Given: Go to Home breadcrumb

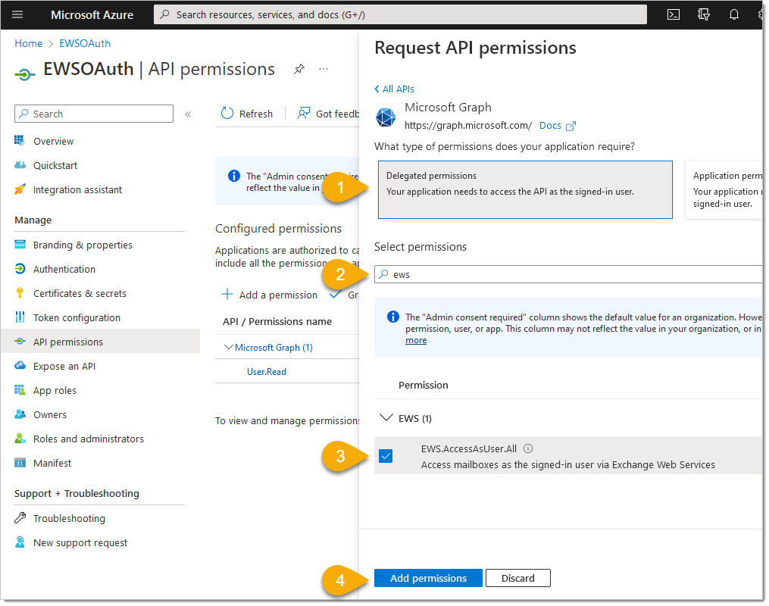Looking at the screenshot, I should 29,44.
